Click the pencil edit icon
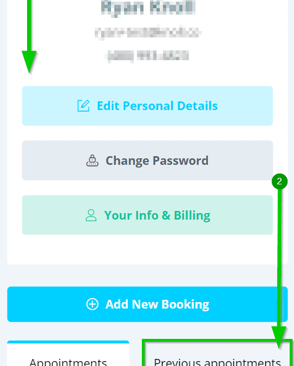Viewport: 294px width, 366px height. [x=83, y=106]
